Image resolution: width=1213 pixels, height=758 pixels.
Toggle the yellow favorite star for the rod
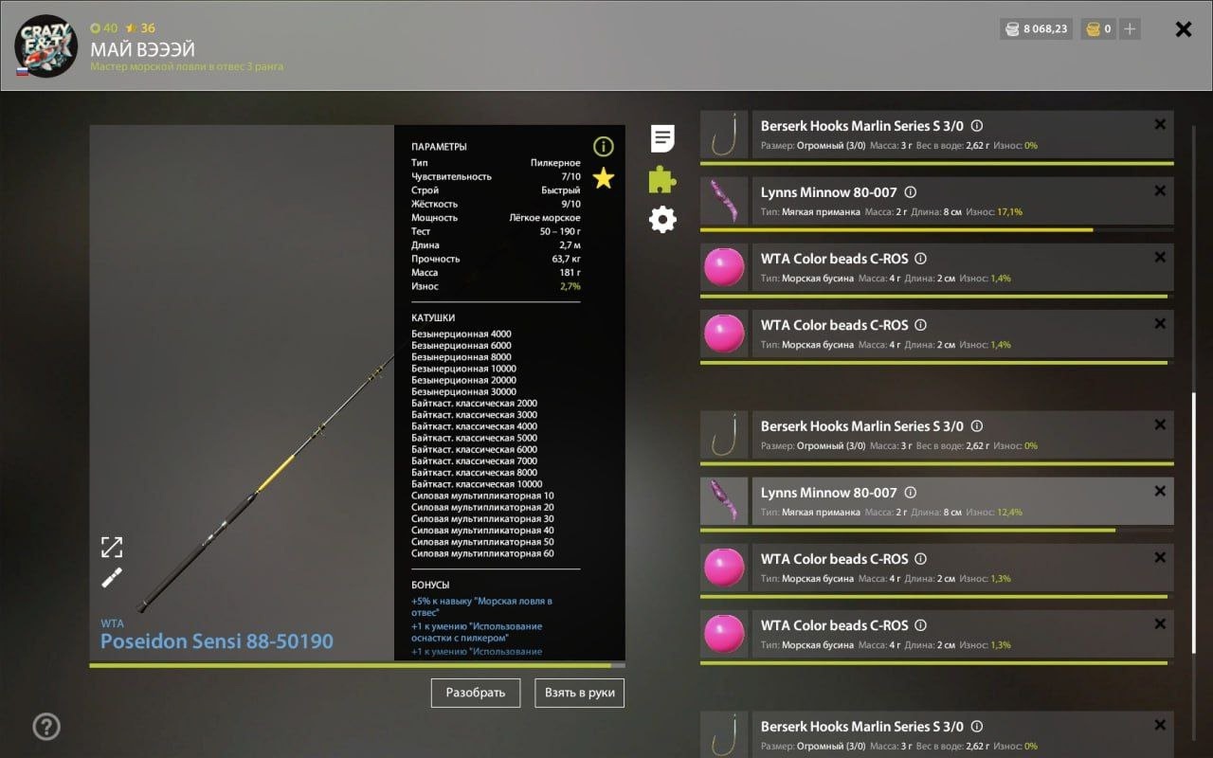tap(604, 178)
